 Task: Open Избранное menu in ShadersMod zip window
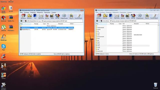click(x=40, y=12)
